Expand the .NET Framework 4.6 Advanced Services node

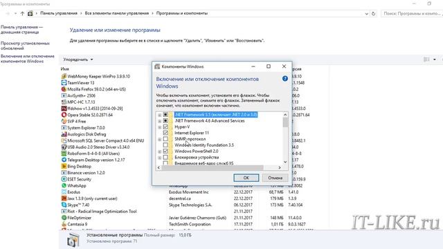[x=160, y=121]
